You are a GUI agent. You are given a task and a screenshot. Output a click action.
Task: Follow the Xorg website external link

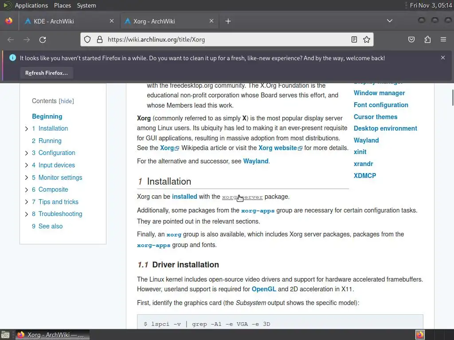[280, 148]
